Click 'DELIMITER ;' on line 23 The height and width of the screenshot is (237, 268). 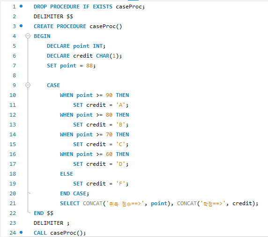click(x=52, y=223)
